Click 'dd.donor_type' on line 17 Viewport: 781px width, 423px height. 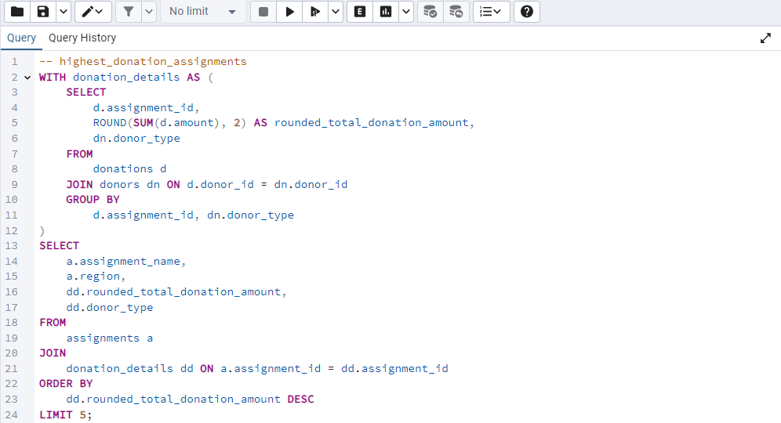tap(110, 308)
